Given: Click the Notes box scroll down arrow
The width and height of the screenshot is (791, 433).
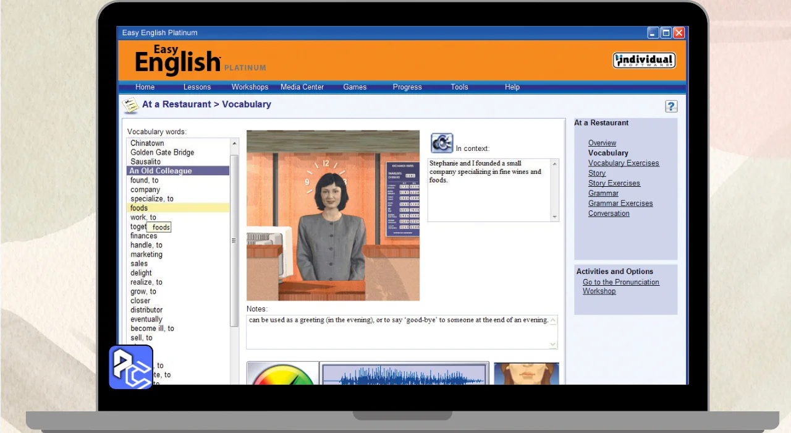Looking at the screenshot, I should pos(553,343).
